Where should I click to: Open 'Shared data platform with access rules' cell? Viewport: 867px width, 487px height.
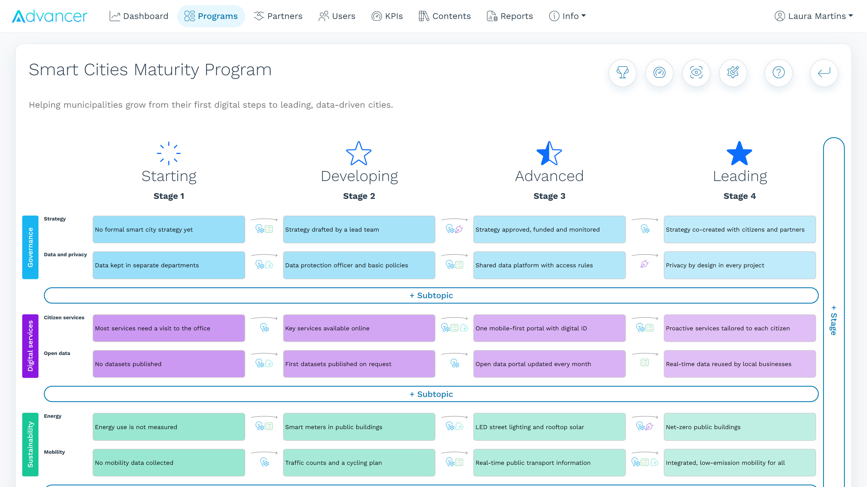pyautogui.click(x=549, y=265)
